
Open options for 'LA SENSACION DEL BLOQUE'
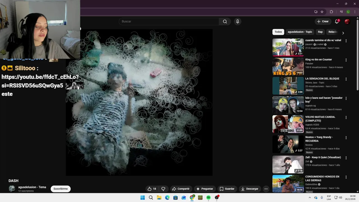pyautogui.click(x=346, y=79)
